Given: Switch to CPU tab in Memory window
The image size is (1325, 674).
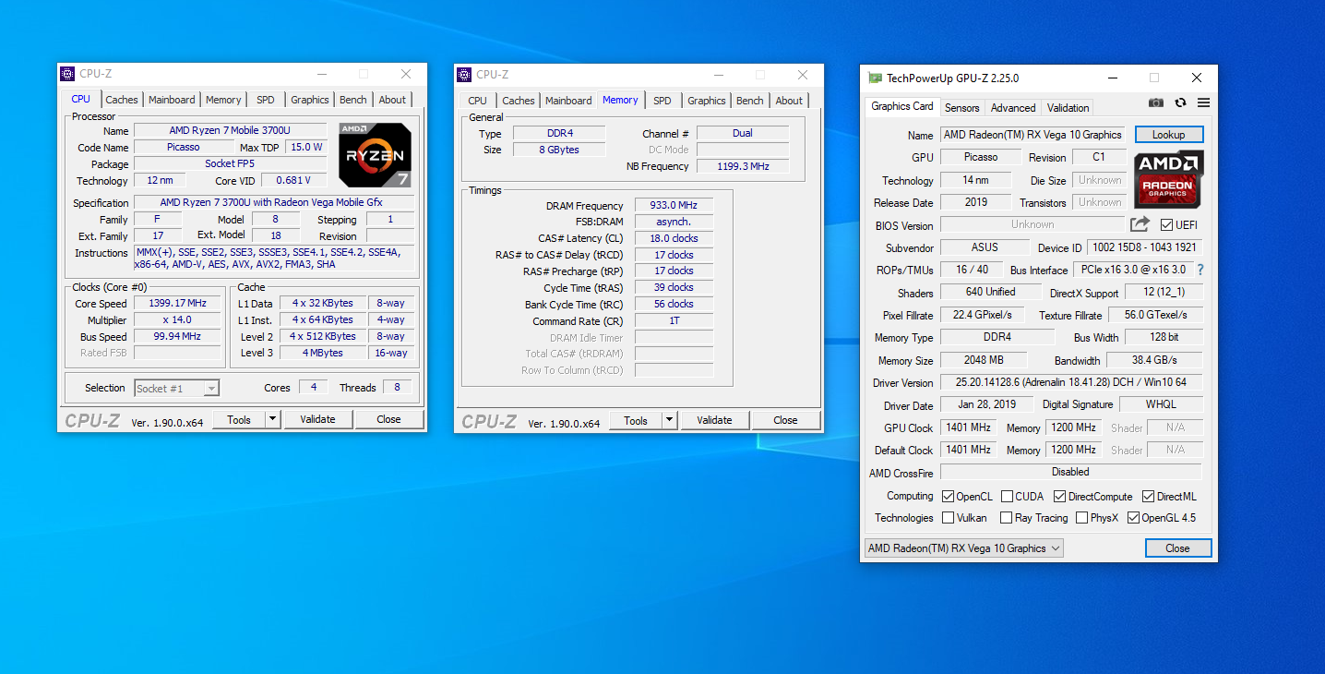Looking at the screenshot, I should 477,101.
